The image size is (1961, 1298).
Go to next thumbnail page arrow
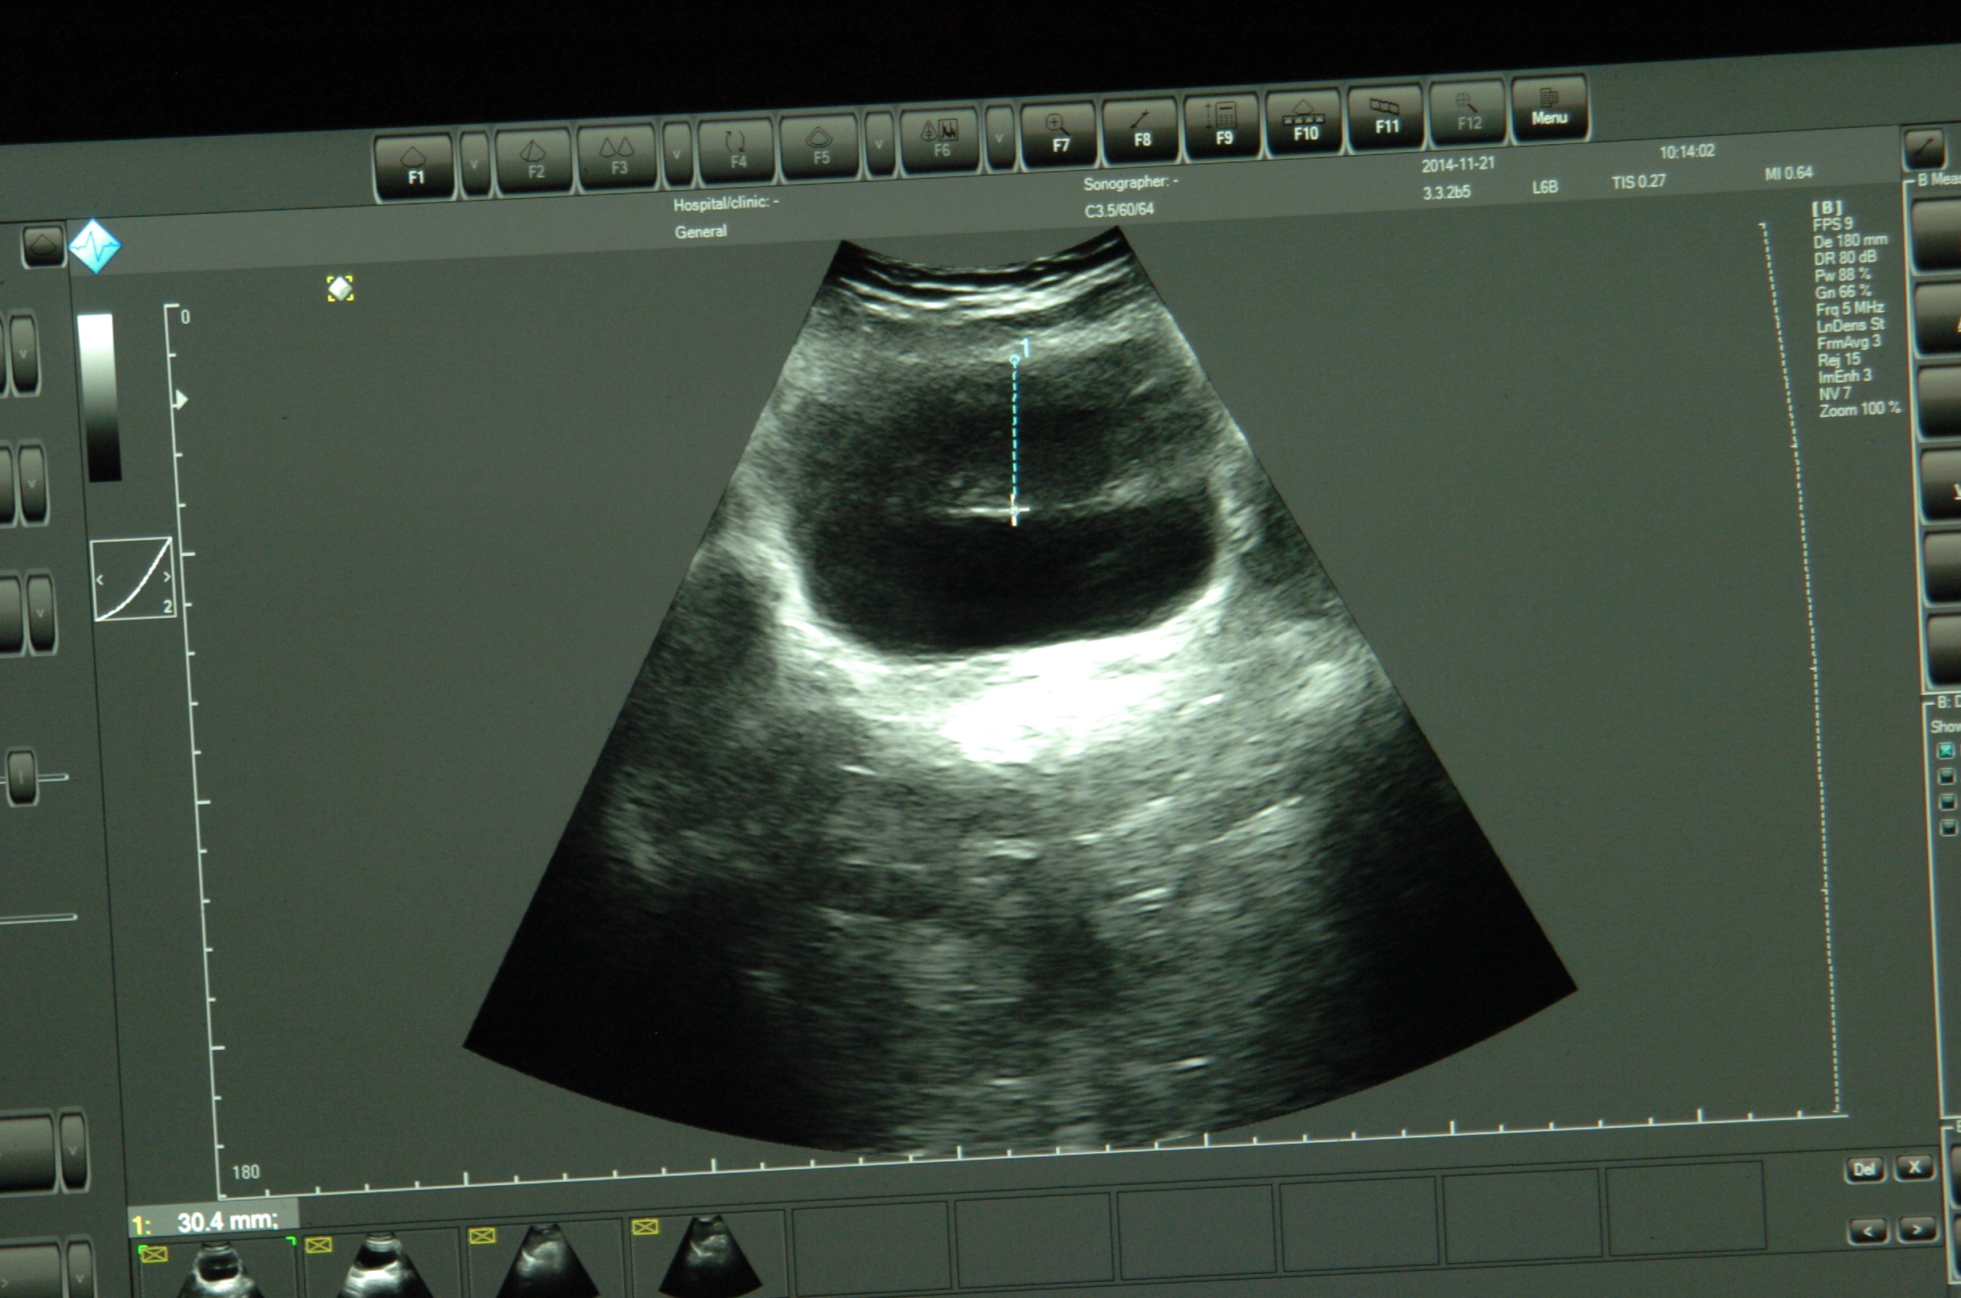[x=1916, y=1230]
